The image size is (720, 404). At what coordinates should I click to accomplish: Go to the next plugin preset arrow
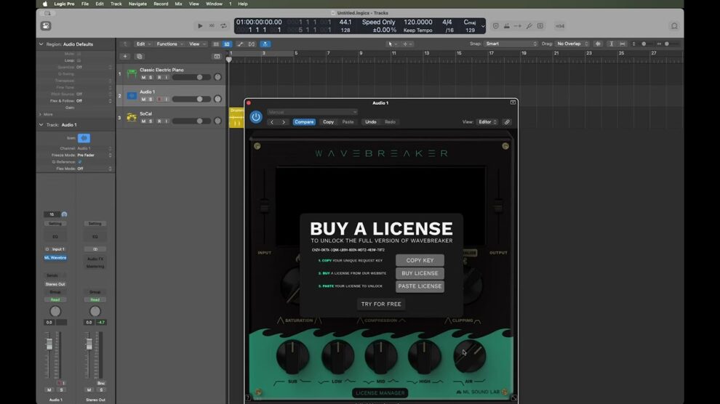coord(284,122)
